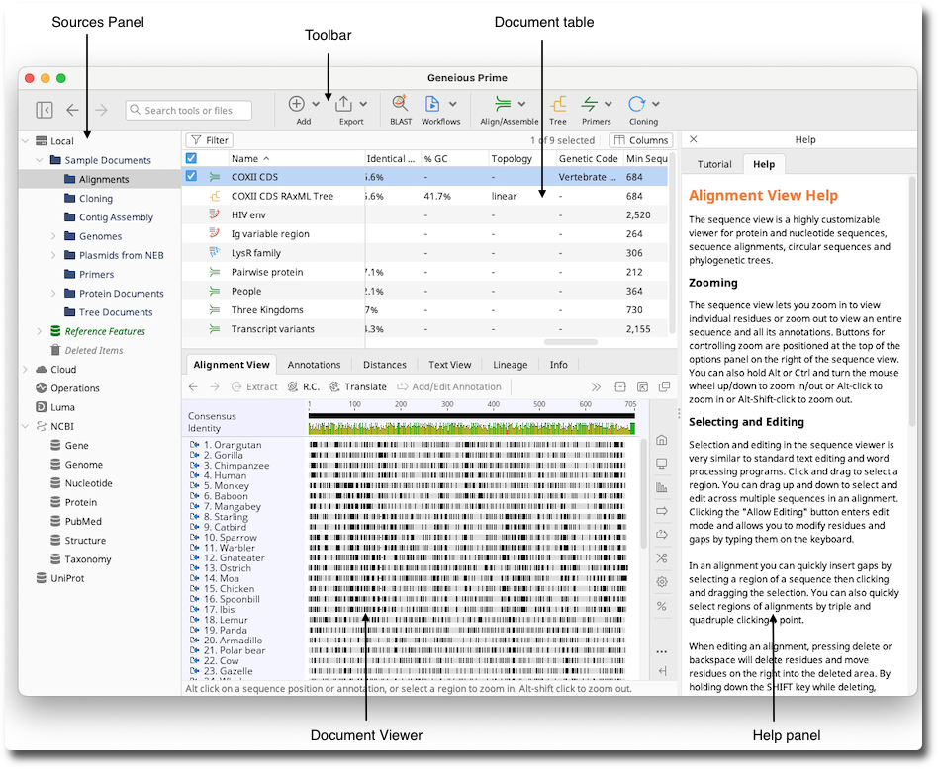Click the Extract button in viewer toolbar

pos(254,386)
